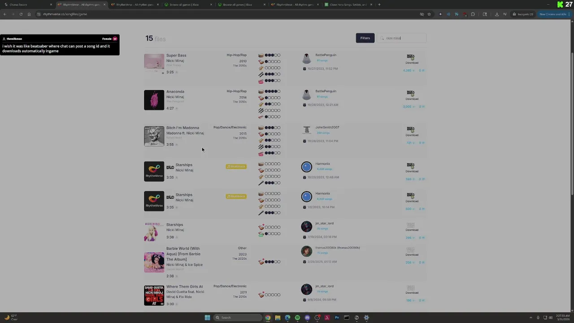Open the Where Them Girls At thumbnail
574x323 pixels.
[x=154, y=295]
